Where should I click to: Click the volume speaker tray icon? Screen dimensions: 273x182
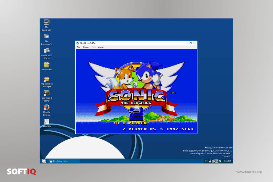coord(206,161)
